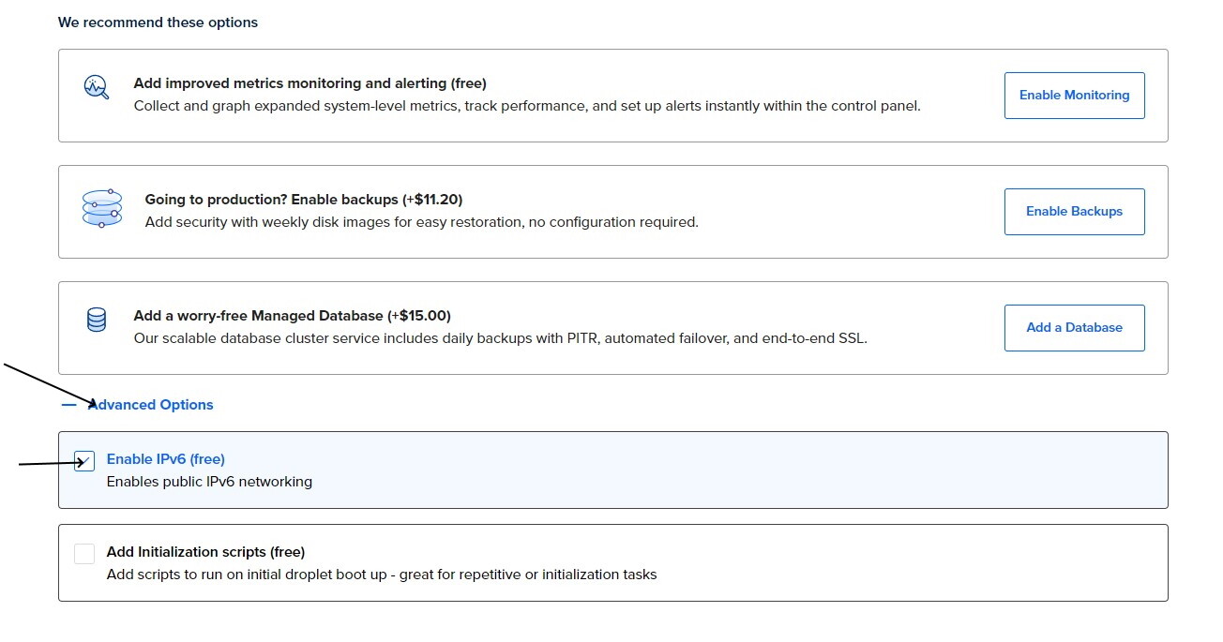Click the Advanced Options heading link
Screen dimensions: 1223x642
[x=150, y=405]
